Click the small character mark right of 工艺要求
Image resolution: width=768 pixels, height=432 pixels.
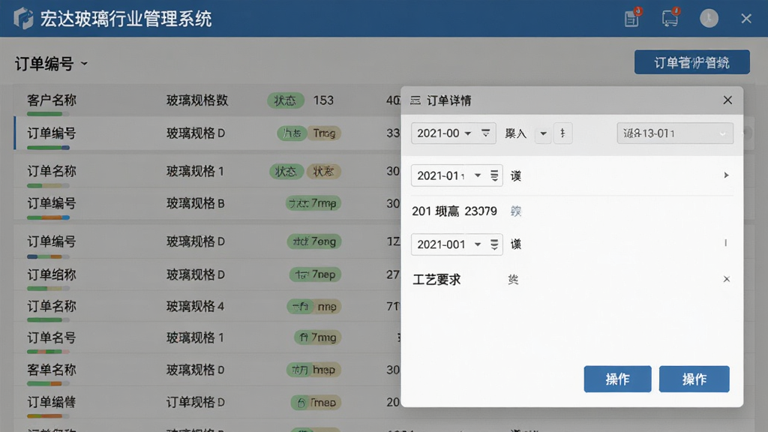513,279
